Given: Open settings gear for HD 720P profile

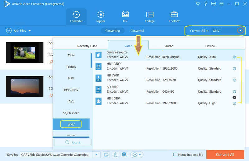Looking at the screenshot, I should pos(234,80).
